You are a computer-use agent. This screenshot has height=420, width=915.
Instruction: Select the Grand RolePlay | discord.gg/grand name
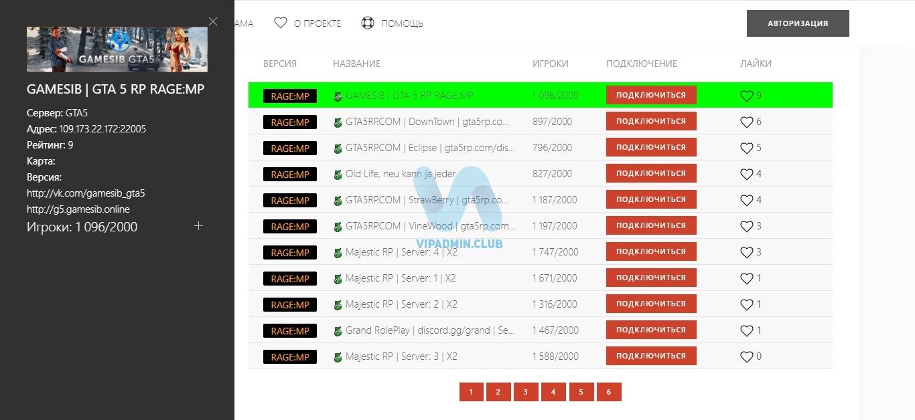click(x=430, y=330)
